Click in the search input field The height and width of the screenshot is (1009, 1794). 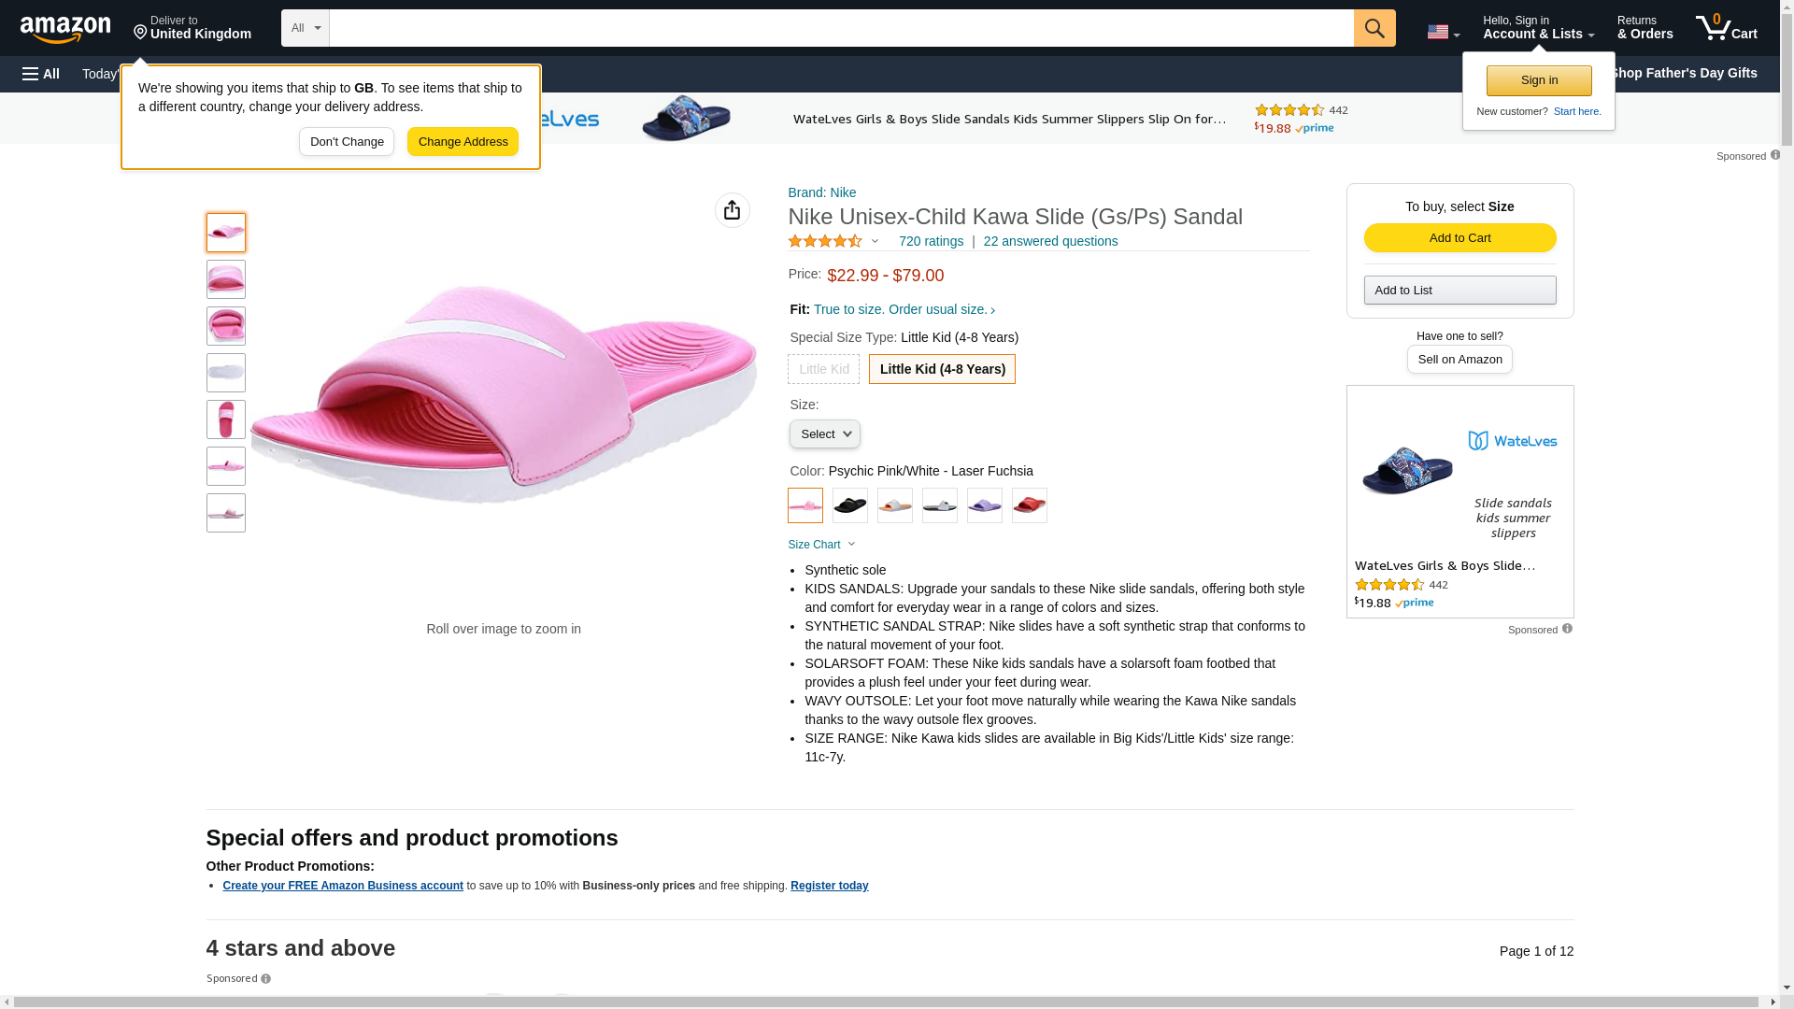(841, 28)
